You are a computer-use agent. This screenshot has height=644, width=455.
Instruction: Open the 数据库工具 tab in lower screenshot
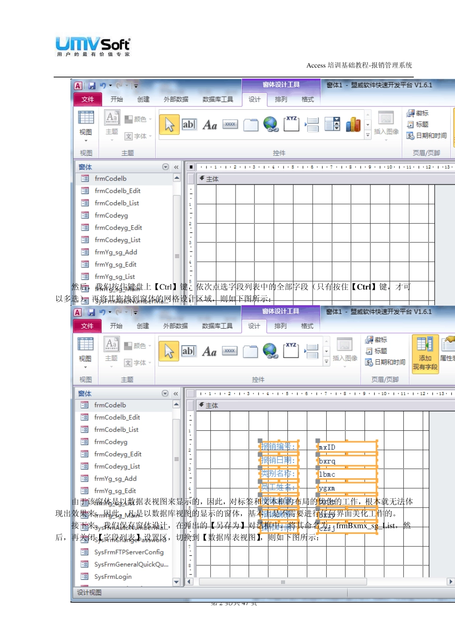point(217,326)
